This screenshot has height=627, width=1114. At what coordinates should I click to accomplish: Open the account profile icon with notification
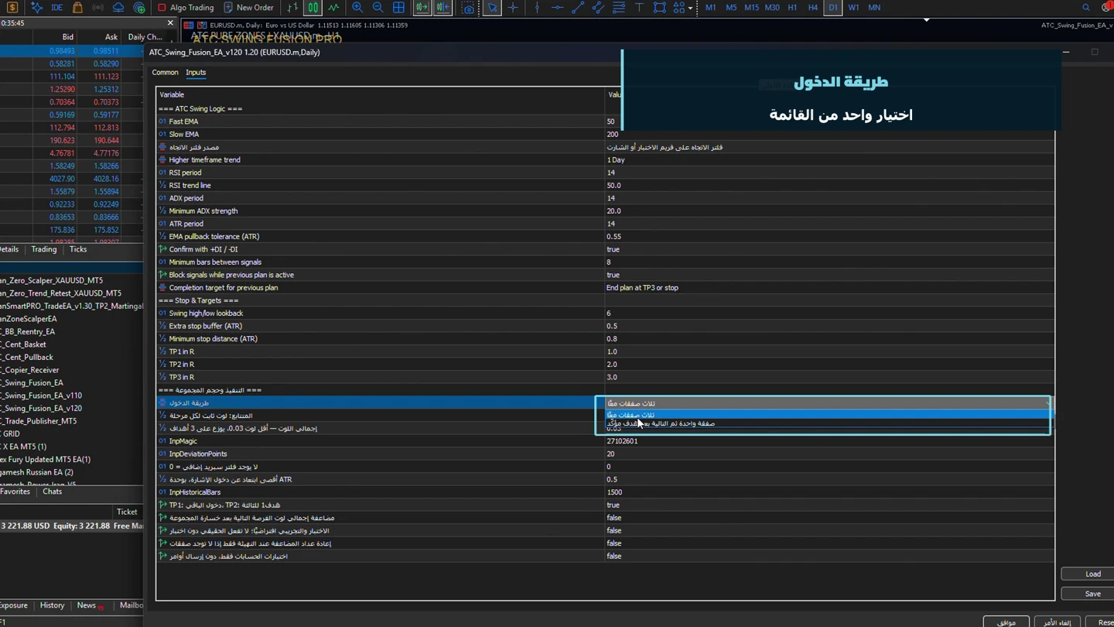[x=1106, y=7]
